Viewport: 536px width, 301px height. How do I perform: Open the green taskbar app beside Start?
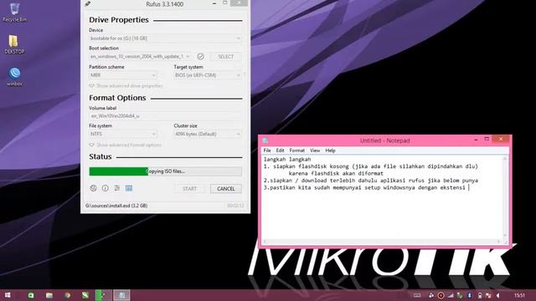(31, 295)
